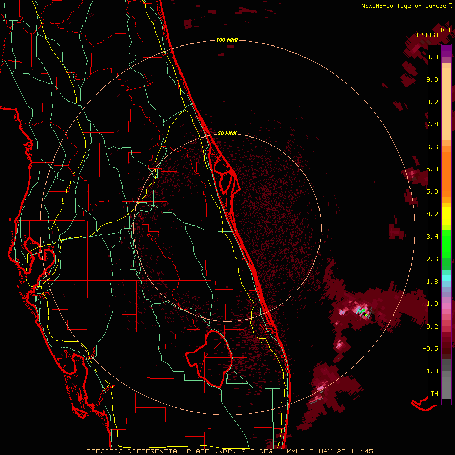Click the NEXLAB-College of DuPage title text

coord(403,6)
